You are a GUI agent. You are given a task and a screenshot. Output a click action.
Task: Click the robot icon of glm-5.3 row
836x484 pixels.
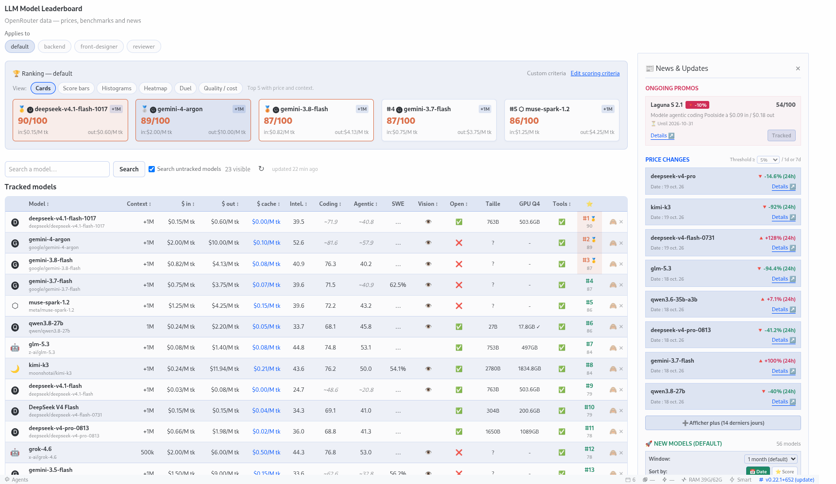pyautogui.click(x=15, y=348)
